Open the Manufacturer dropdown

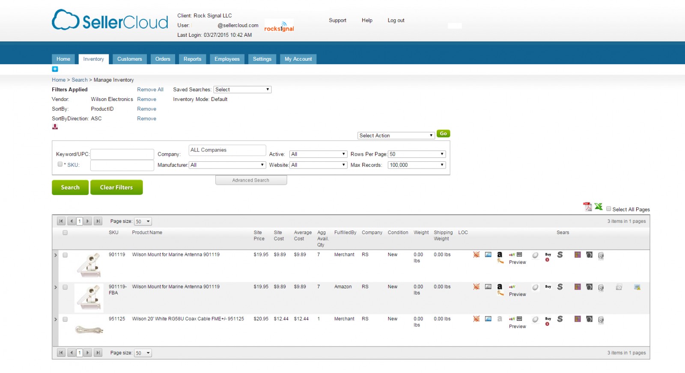227,165
